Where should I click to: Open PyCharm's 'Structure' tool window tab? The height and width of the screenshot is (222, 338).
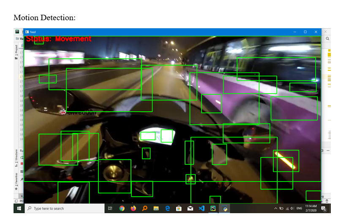16,157
